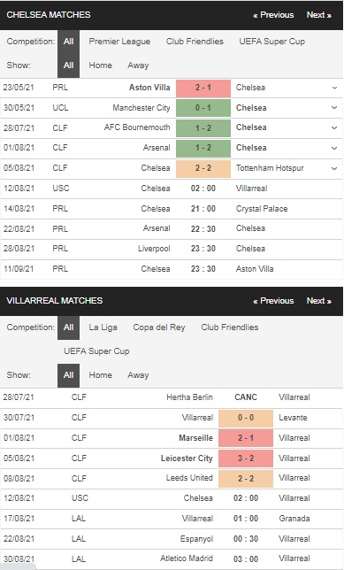Go to Next Chelsea matches

click(318, 15)
